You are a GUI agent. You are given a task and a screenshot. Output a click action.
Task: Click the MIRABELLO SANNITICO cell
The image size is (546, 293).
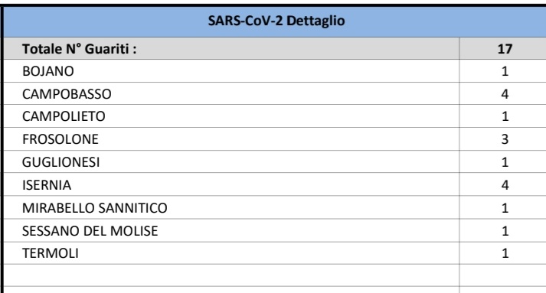coord(231,207)
